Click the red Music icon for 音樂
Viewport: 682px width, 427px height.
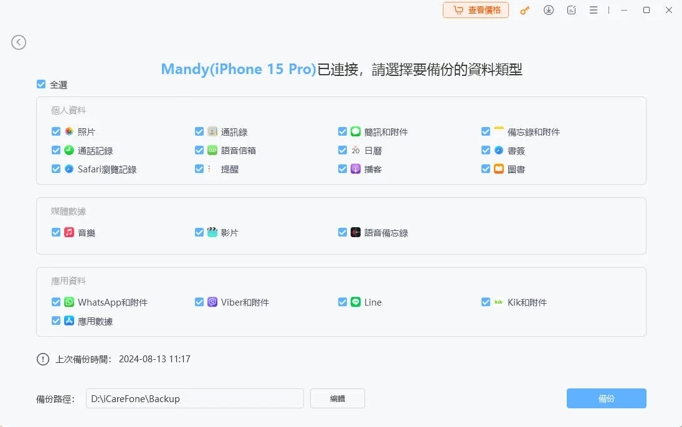coord(69,232)
